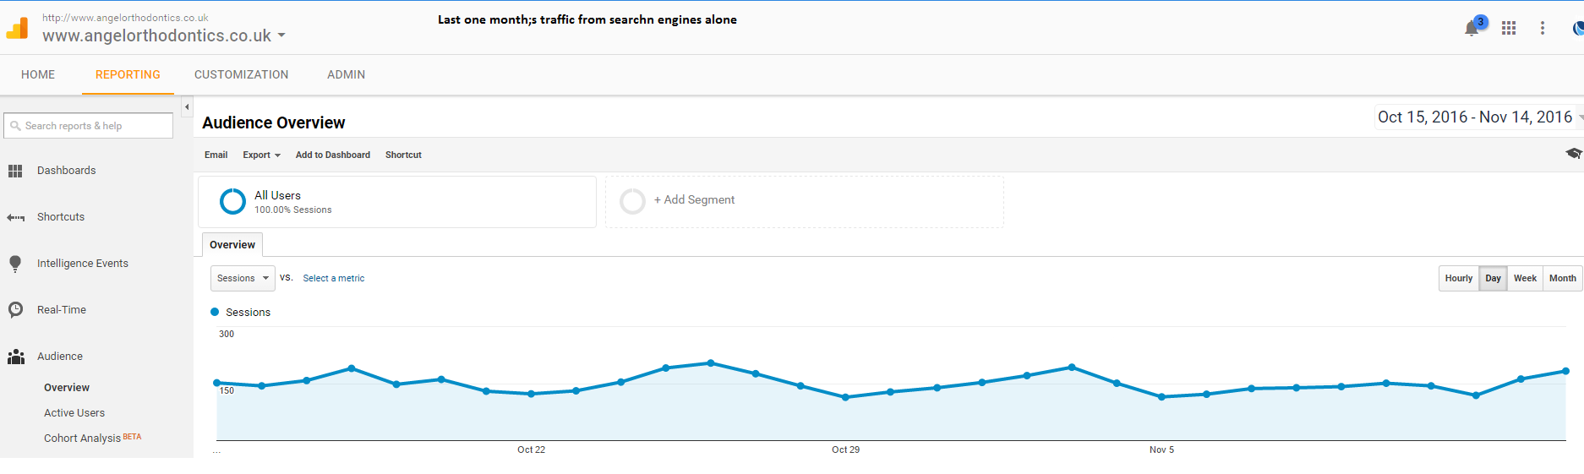Expand the Export dropdown menu
The width and height of the screenshot is (1584, 474).
[x=261, y=155]
